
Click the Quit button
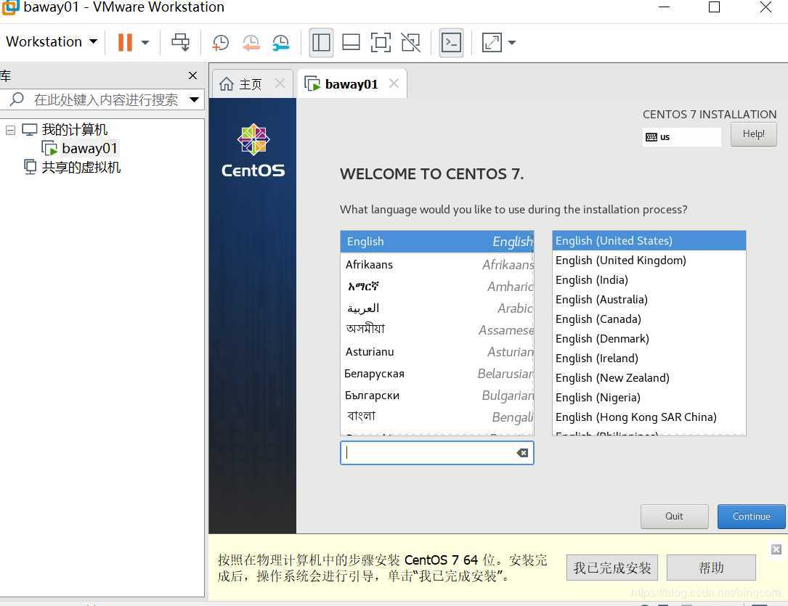(x=674, y=516)
